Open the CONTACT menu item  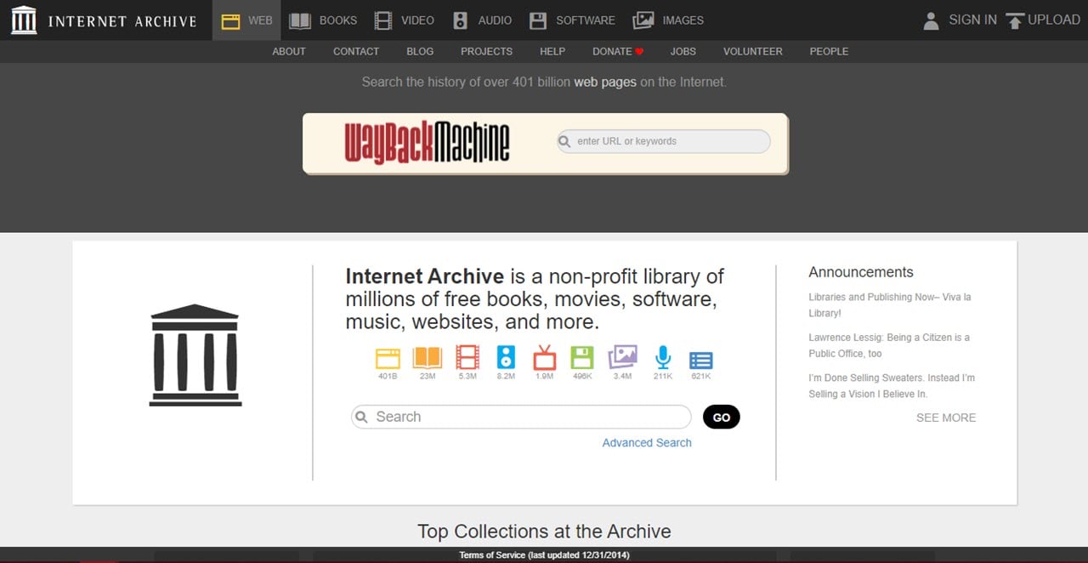click(x=356, y=51)
